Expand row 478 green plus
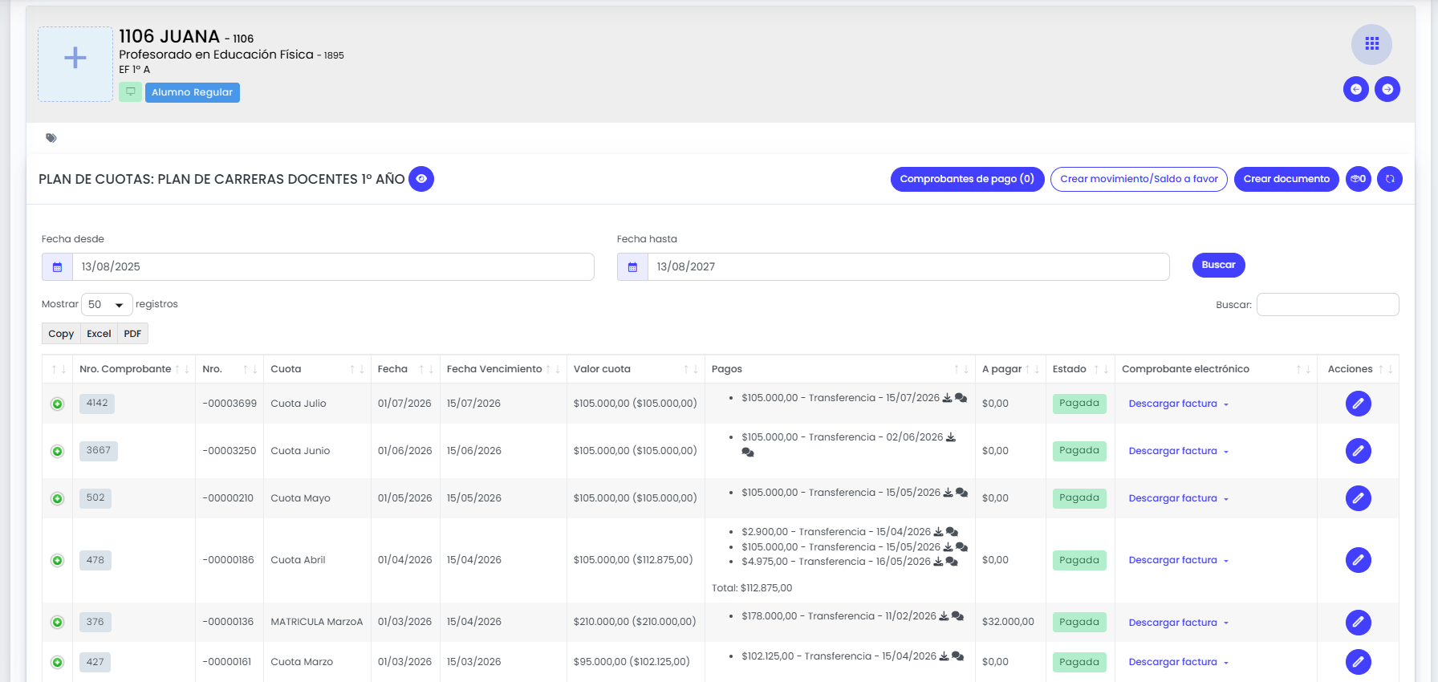Viewport: 1438px width, 682px height. [57, 560]
